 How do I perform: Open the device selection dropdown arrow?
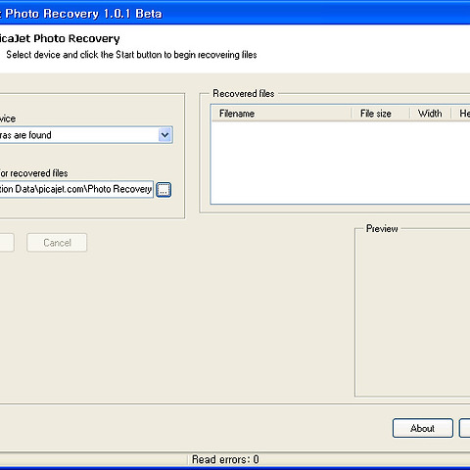click(x=164, y=135)
